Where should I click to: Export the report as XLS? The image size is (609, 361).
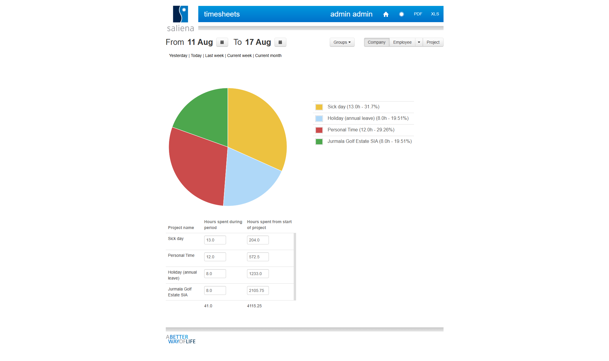pyautogui.click(x=435, y=14)
